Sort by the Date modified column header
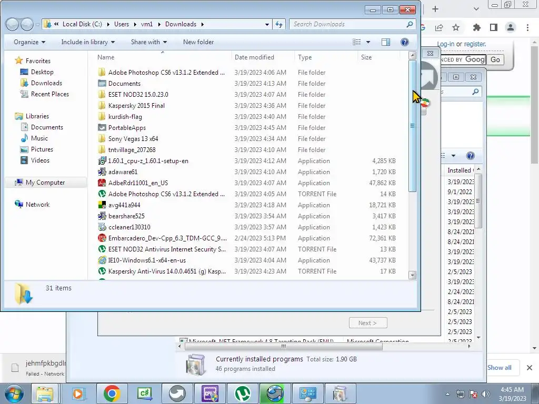This screenshot has width=539, height=404. [263, 57]
